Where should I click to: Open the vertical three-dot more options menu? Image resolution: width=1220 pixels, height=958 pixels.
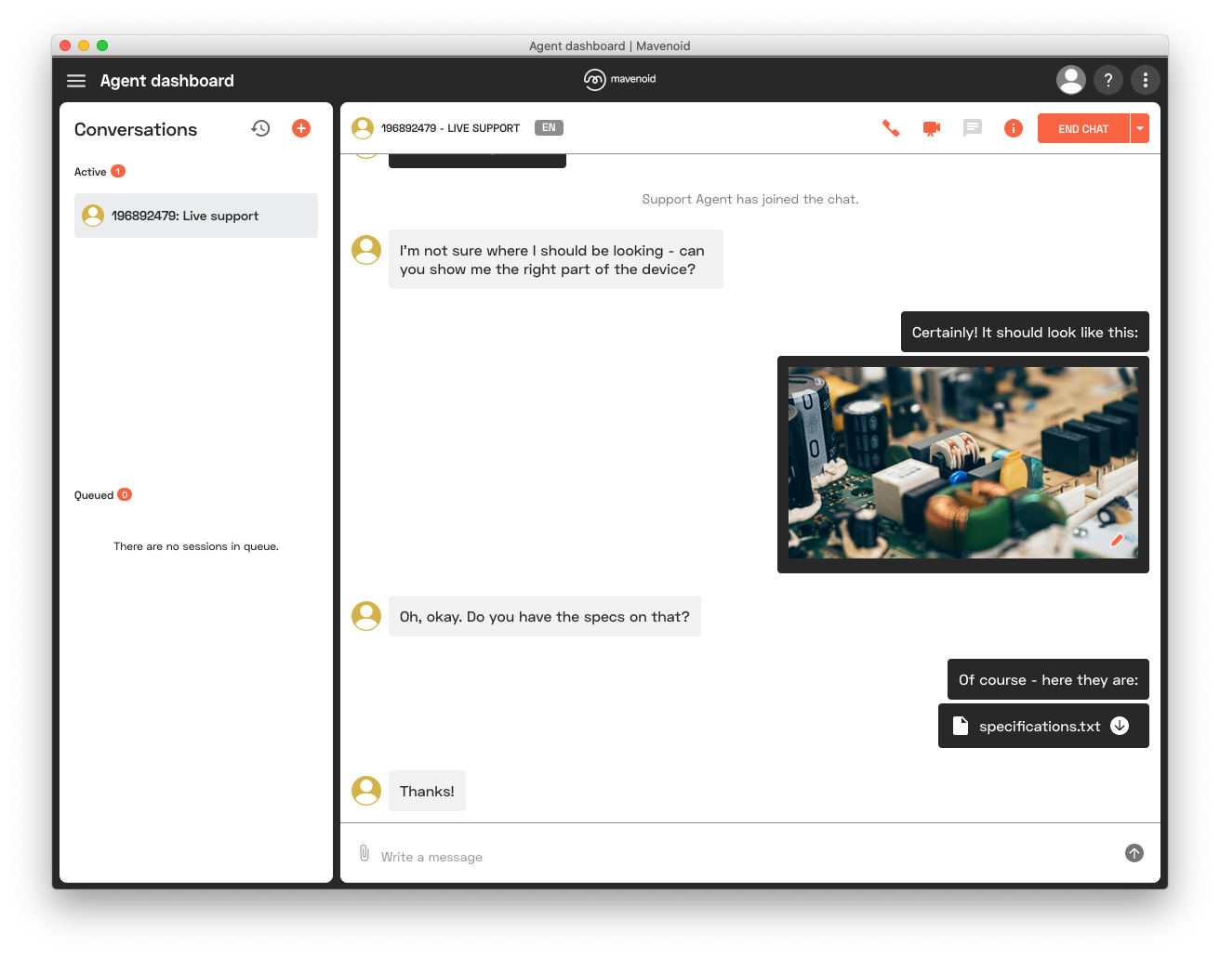point(1146,80)
